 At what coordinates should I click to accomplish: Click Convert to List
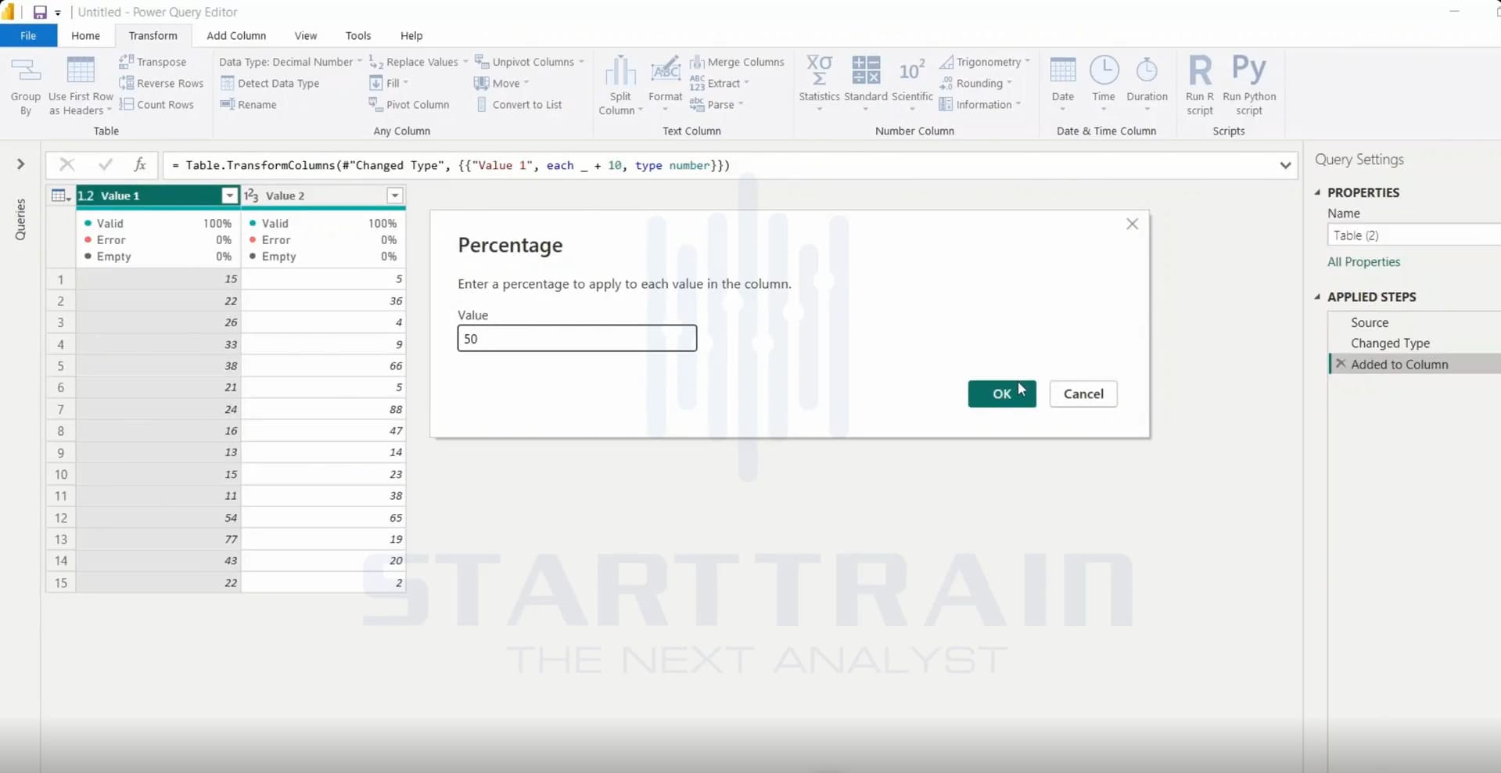(x=519, y=104)
